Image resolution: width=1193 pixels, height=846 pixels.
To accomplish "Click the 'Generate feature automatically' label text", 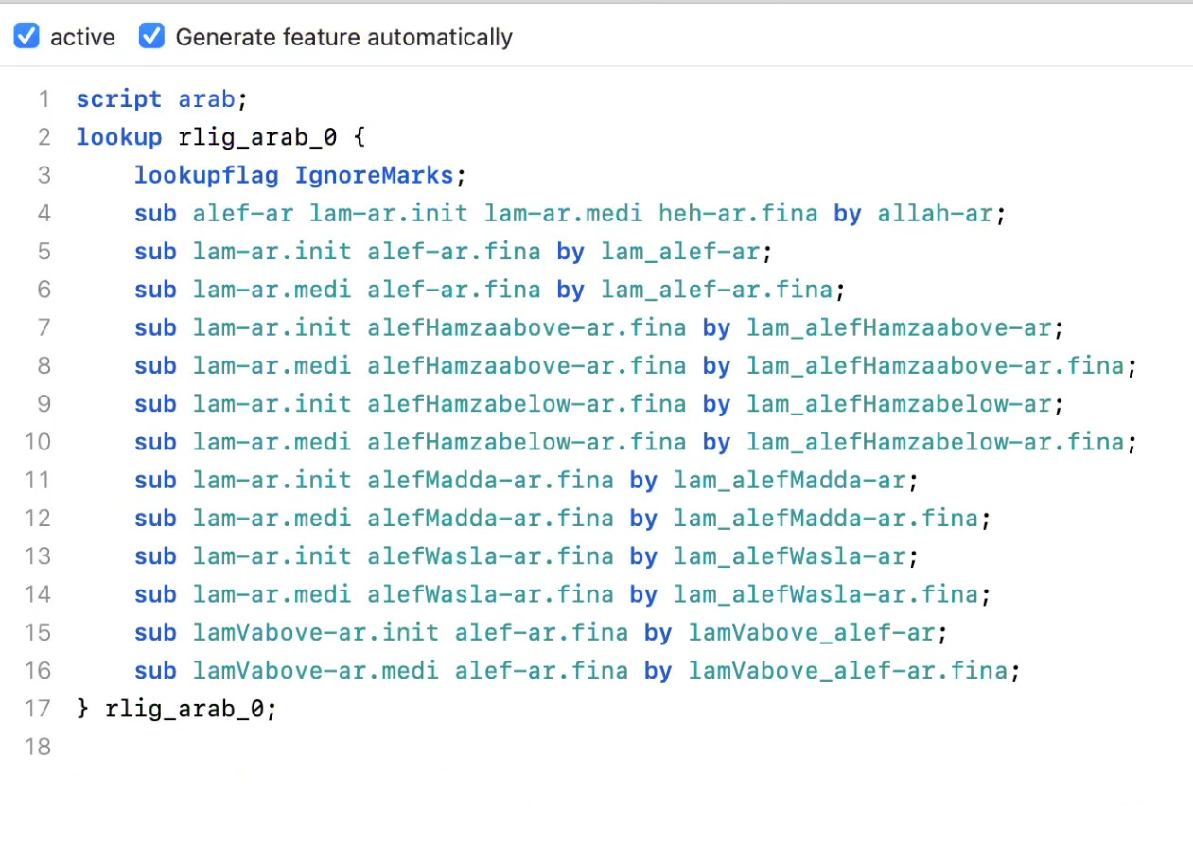I will (x=343, y=38).
